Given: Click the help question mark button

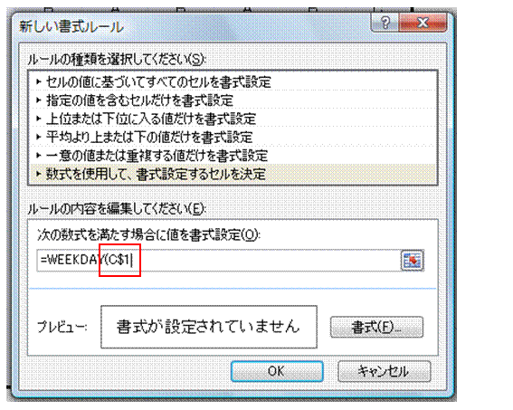Looking at the screenshot, I should click(x=385, y=23).
